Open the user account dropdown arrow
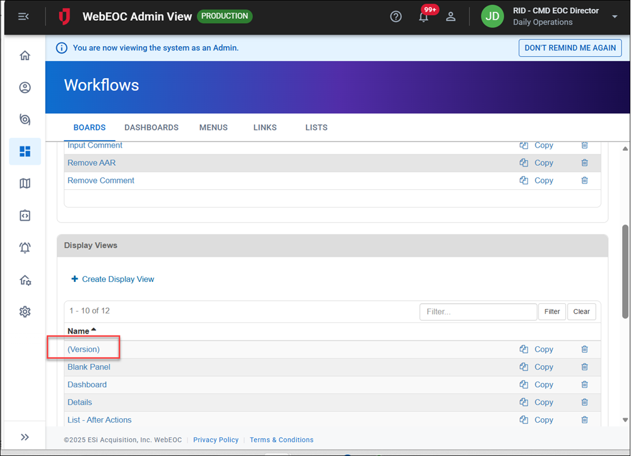Screen dimensions: 631x456 [615, 17]
